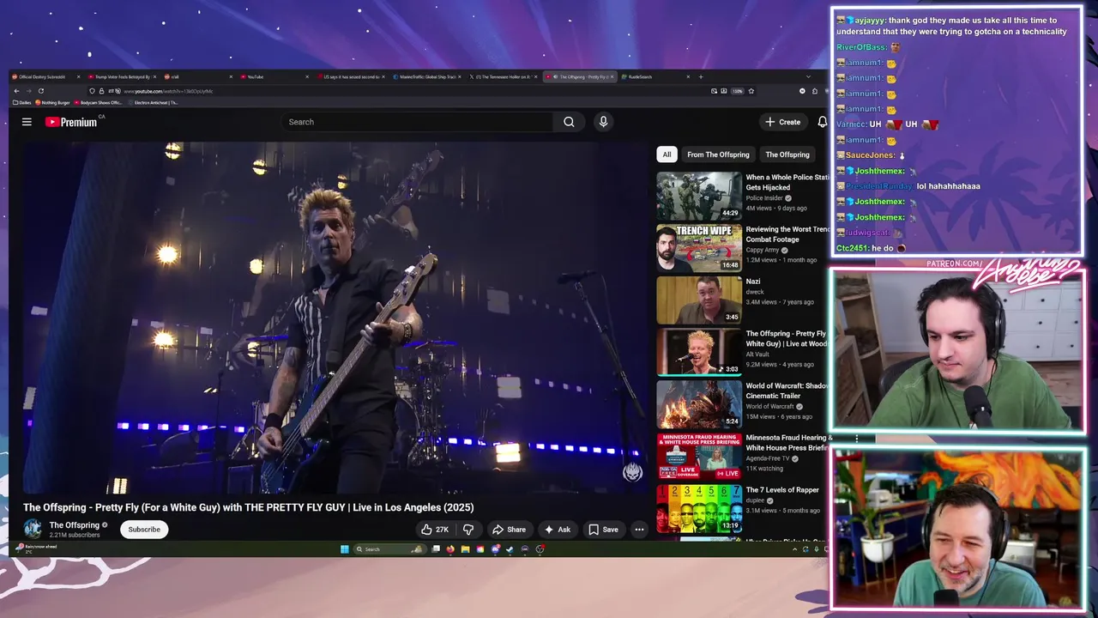Image resolution: width=1098 pixels, height=618 pixels.
Task: Open the YouTube guide hamburger menu
Action: (27, 122)
